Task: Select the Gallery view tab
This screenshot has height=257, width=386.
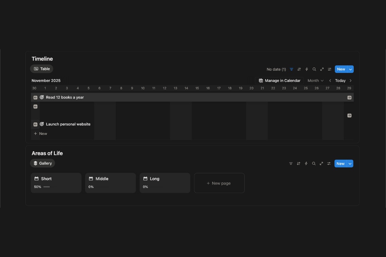Action: coord(43,163)
